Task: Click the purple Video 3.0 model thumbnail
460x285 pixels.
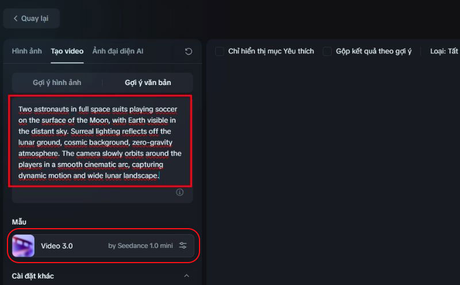Action: click(23, 246)
